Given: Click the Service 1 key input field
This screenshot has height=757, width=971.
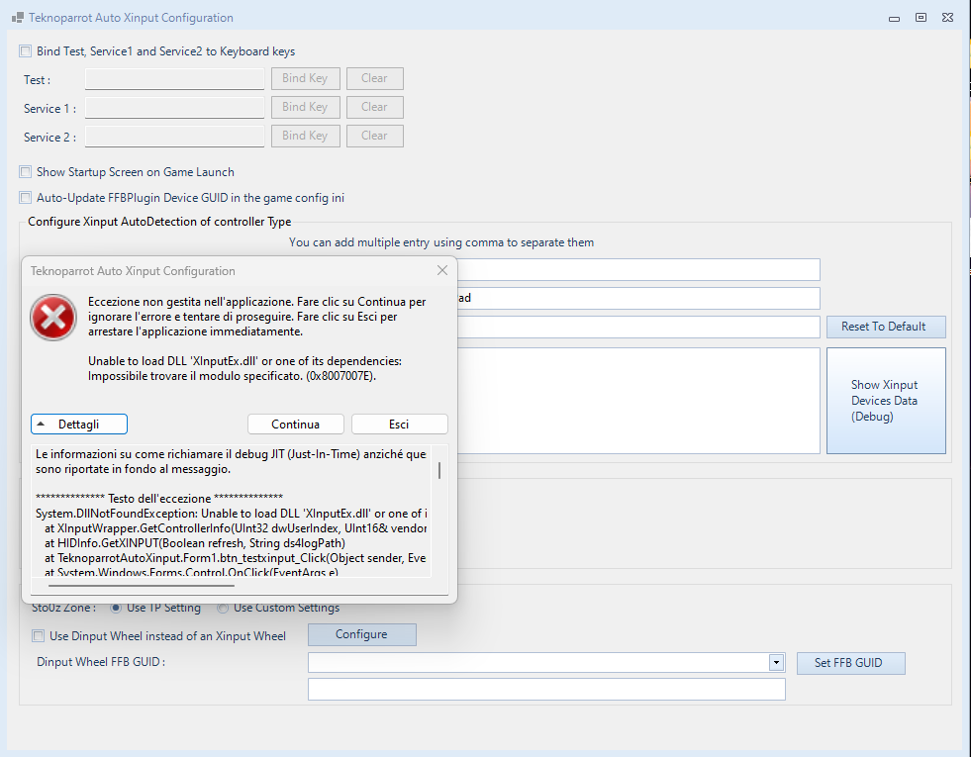Looking at the screenshot, I should pyautogui.click(x=174, y=108).
